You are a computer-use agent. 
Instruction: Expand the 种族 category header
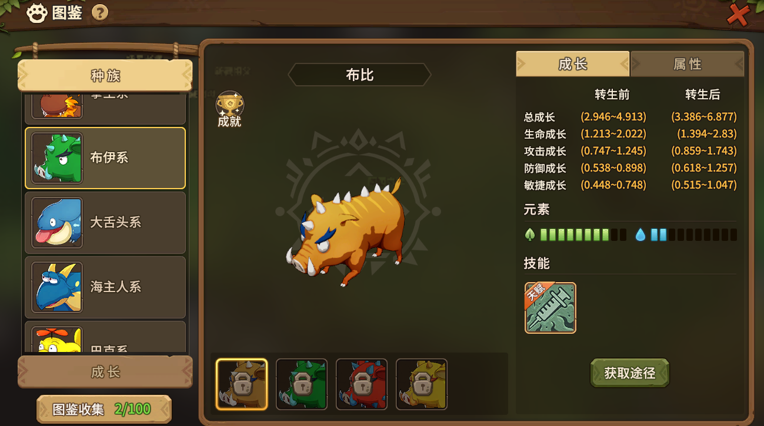tap(105, 75)
